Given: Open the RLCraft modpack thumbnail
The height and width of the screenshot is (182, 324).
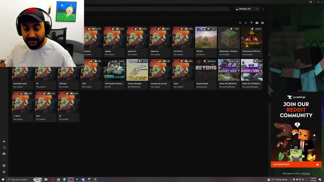Looking at the screenshot, I should pos(206,37).
